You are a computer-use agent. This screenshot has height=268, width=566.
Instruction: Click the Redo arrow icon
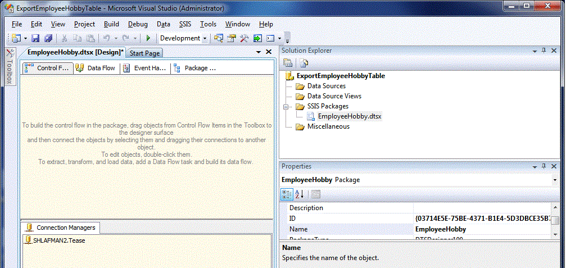[125, 38]
